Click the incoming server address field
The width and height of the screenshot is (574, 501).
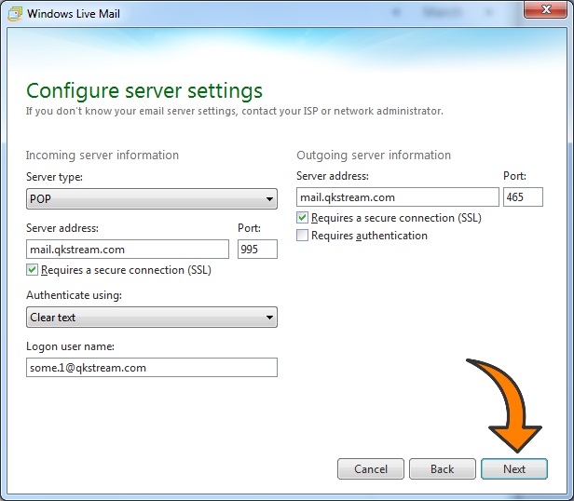click(x=128, y=250)
